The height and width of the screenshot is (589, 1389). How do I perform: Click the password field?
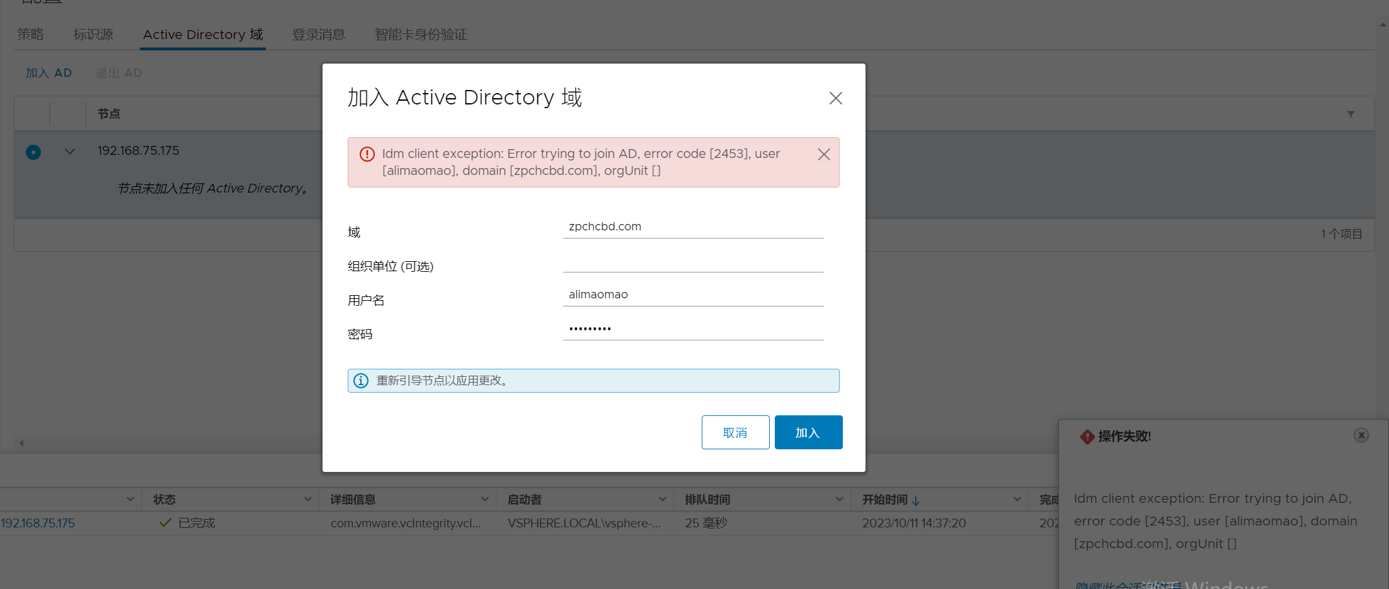[x=693, y=328]
